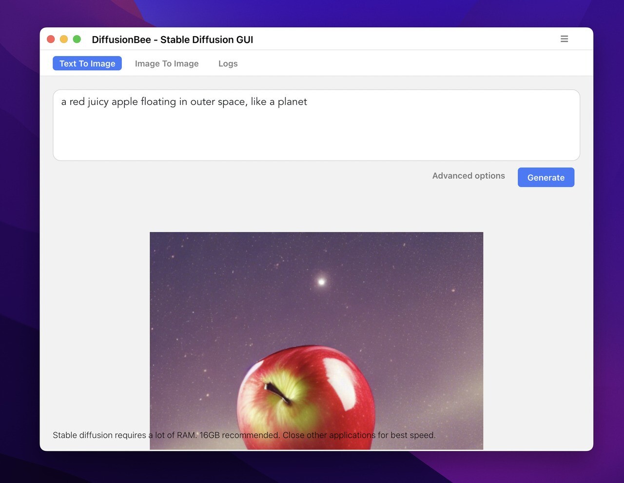The image size is (624, 483).
Task: Click the RAM recommendation notice text
Action: pos(244,435)
